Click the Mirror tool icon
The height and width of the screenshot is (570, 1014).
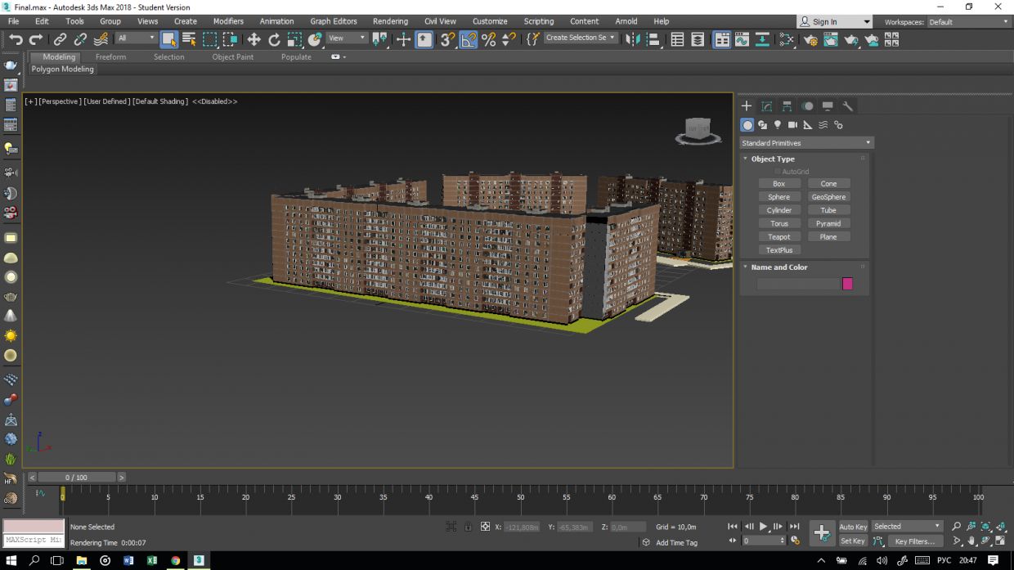(631, 39)
